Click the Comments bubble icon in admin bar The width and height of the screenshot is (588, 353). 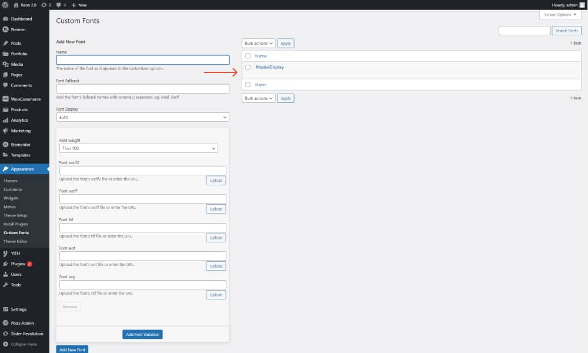(58, 5)
